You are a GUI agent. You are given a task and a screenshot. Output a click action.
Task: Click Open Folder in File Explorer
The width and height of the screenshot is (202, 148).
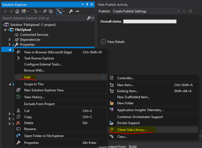[x=44, y=136]
